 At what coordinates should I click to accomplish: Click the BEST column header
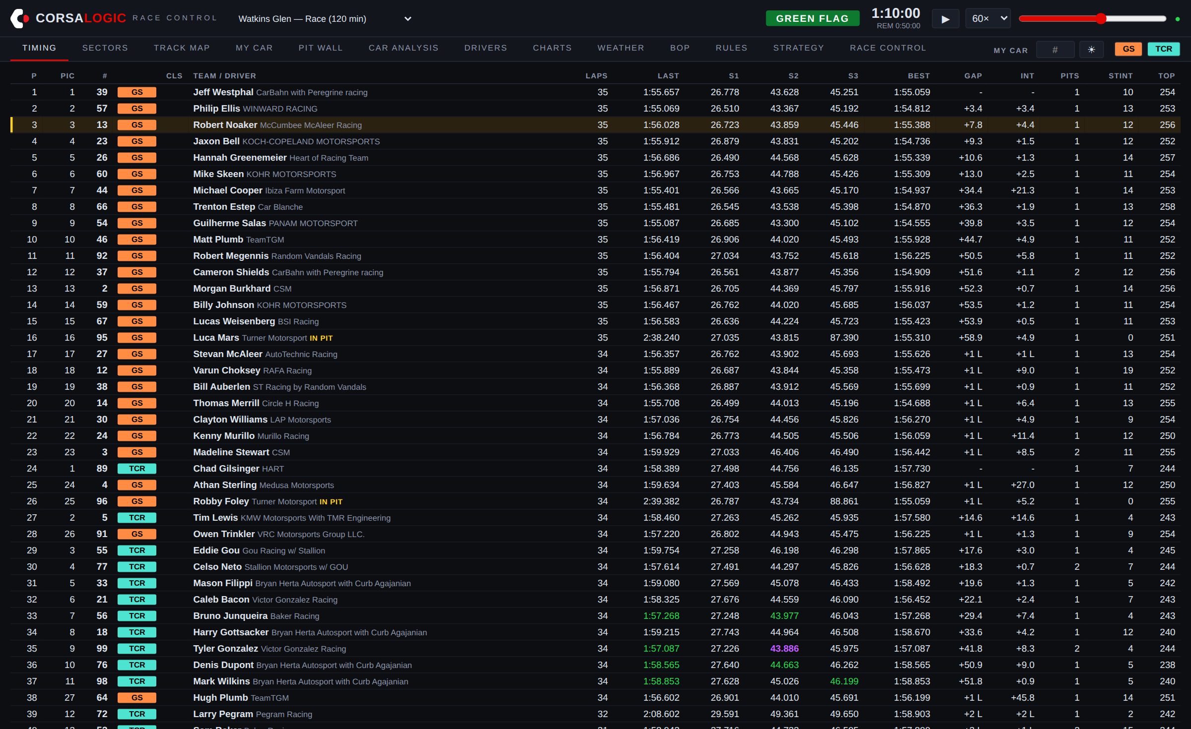[x=919, y=76]
